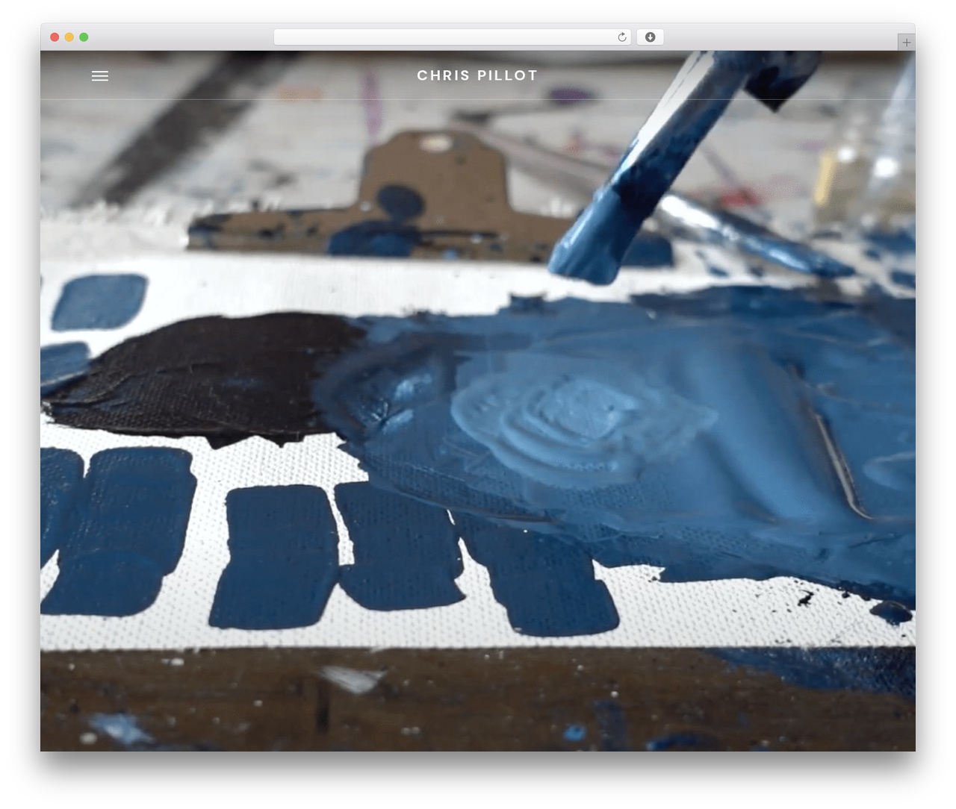This screenshot has width=956, height=809.
Task: Click the browser download button
Action: (x=650, y=37)
